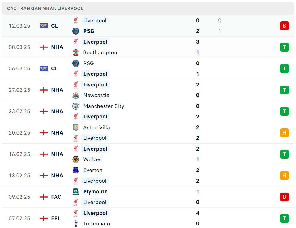Click the green T badge for Tottenham match

[x=284, y=218]
